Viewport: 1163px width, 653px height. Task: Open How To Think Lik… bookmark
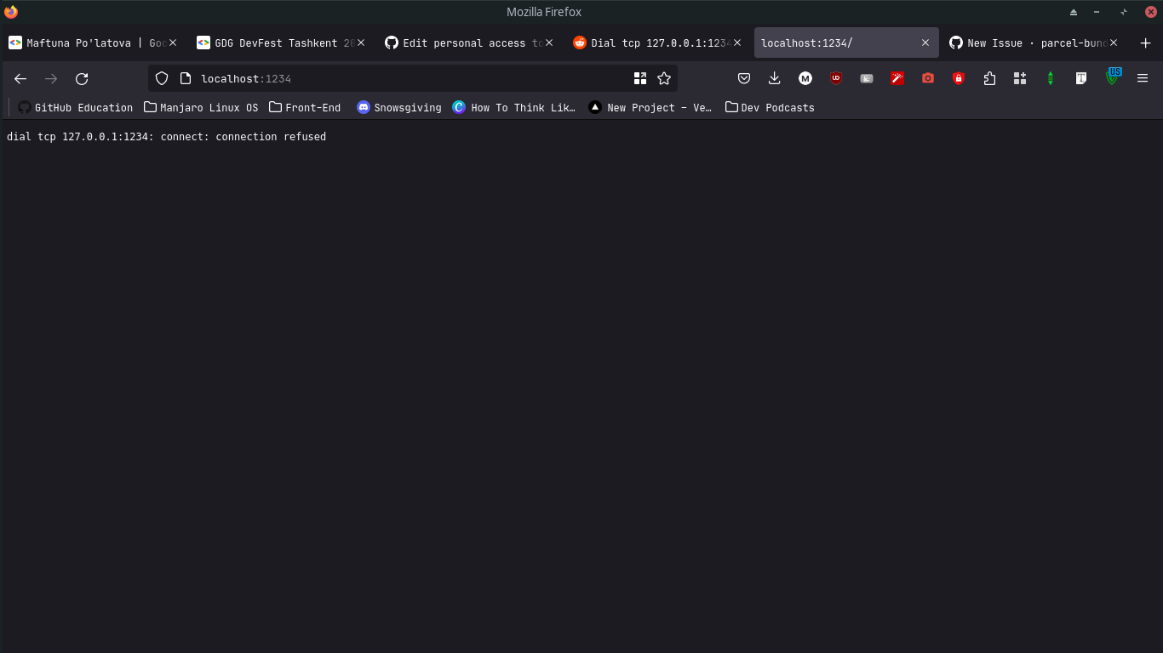[x=514, y=107]
